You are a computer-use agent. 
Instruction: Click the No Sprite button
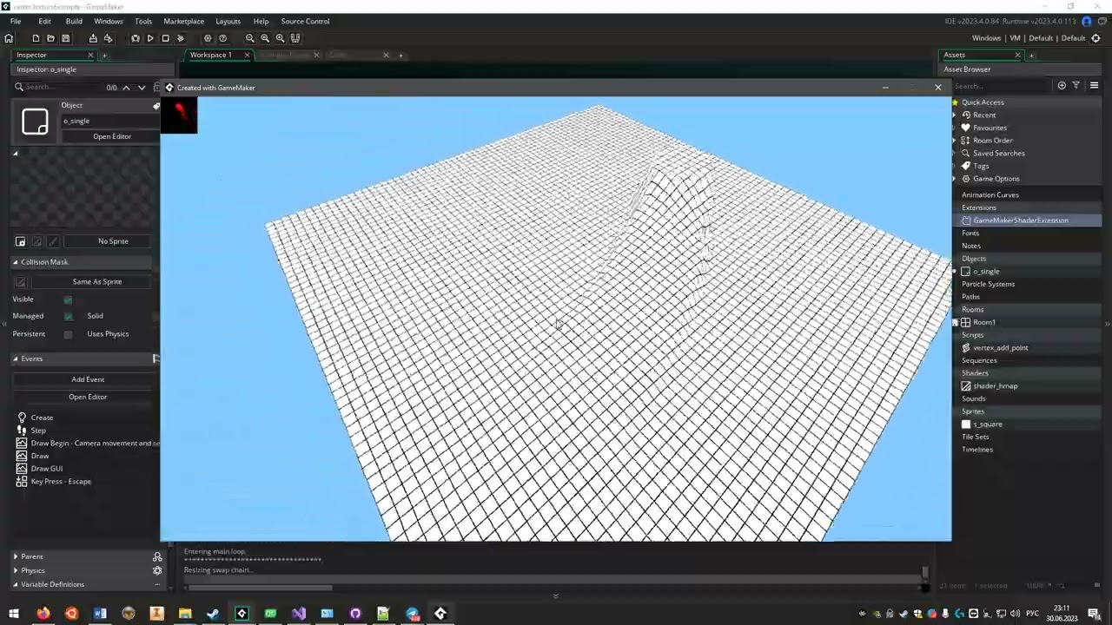113,241
